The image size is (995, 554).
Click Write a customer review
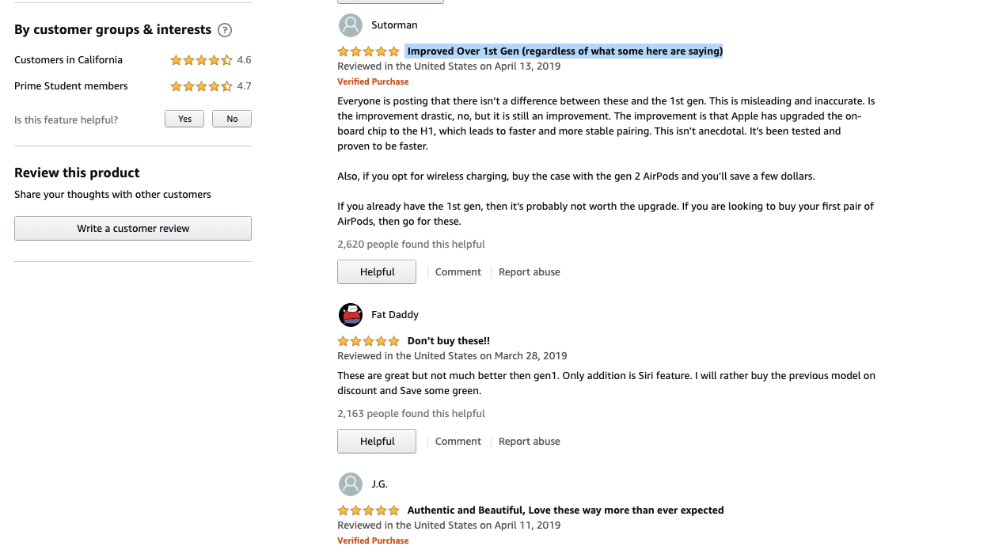tap(132, 228)
